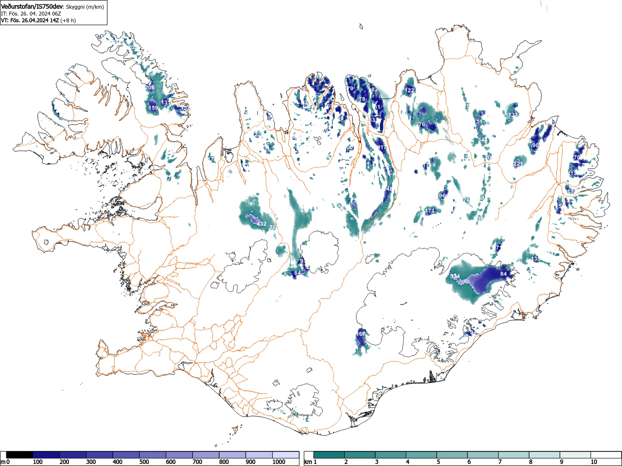Click the 79 visibility value on map
The height and width of the screenshot is (466, 622).
(350, 89)
